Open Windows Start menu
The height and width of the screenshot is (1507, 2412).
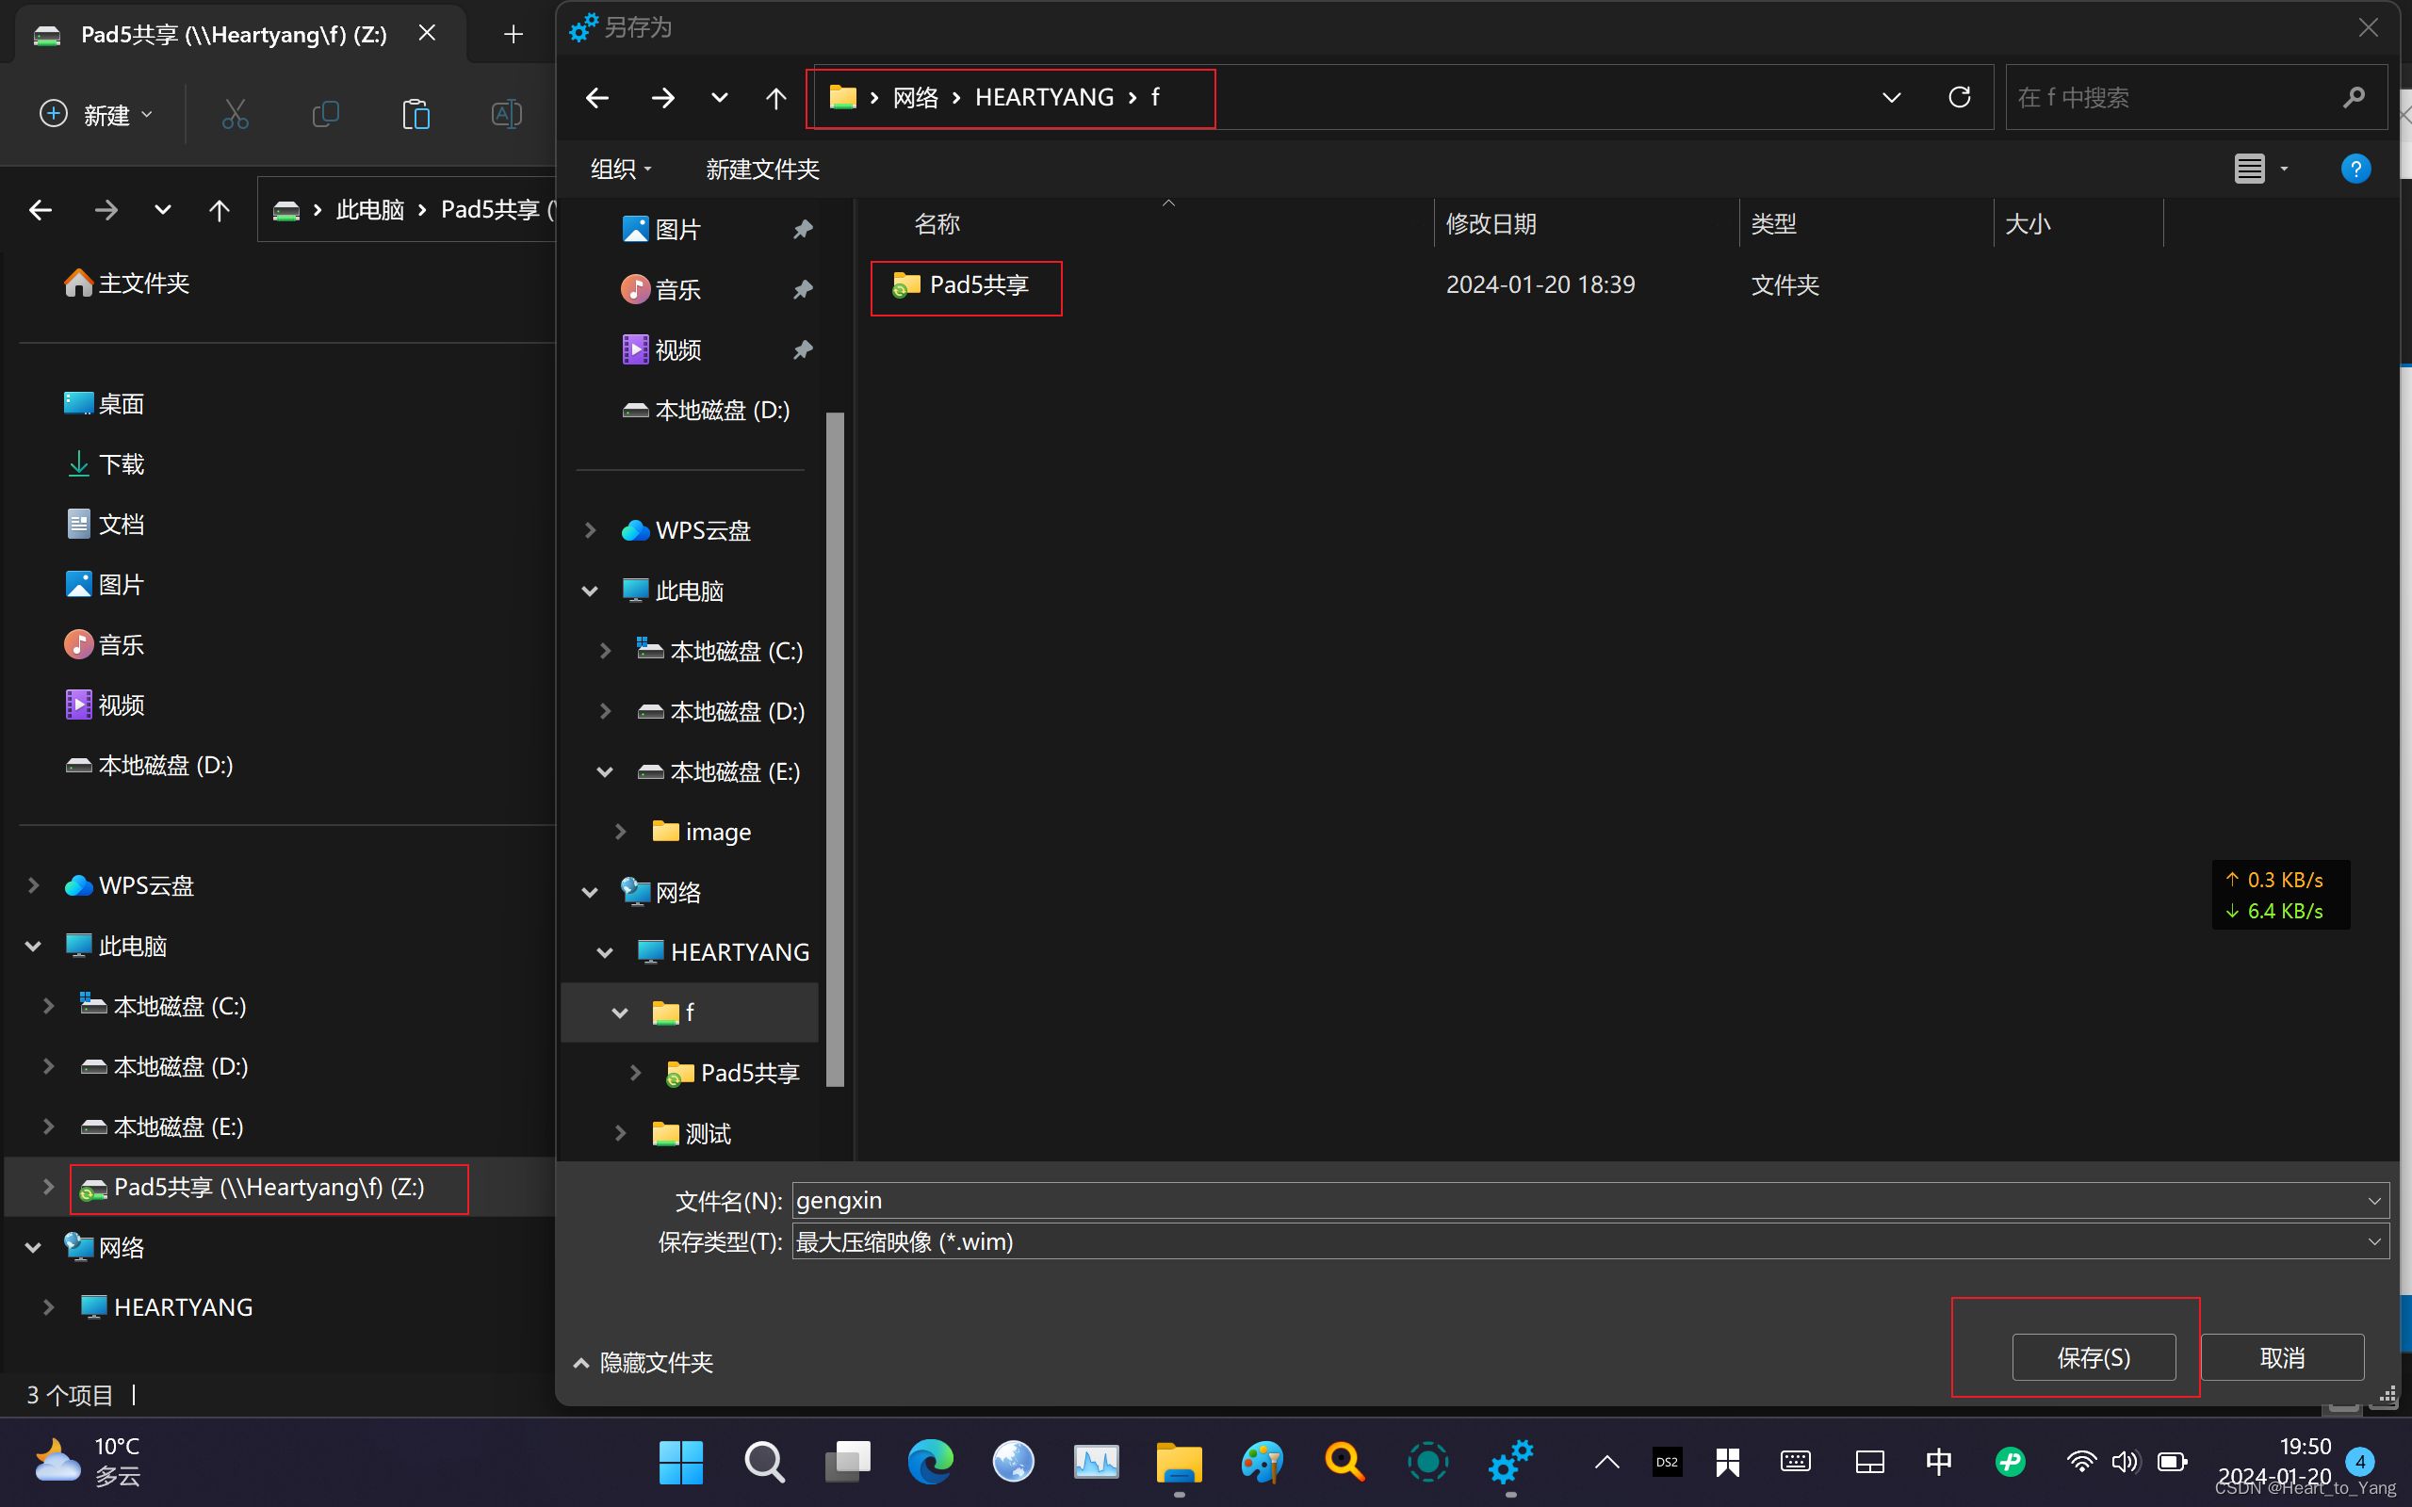click(x=682, y=1462)
